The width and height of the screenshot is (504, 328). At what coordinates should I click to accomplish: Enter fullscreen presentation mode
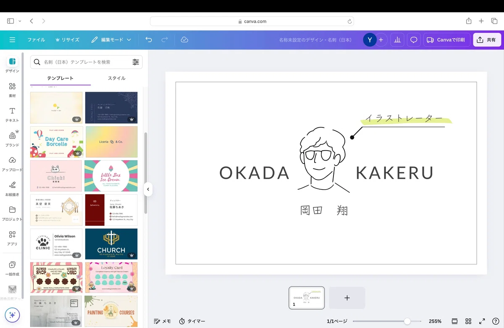482,321
